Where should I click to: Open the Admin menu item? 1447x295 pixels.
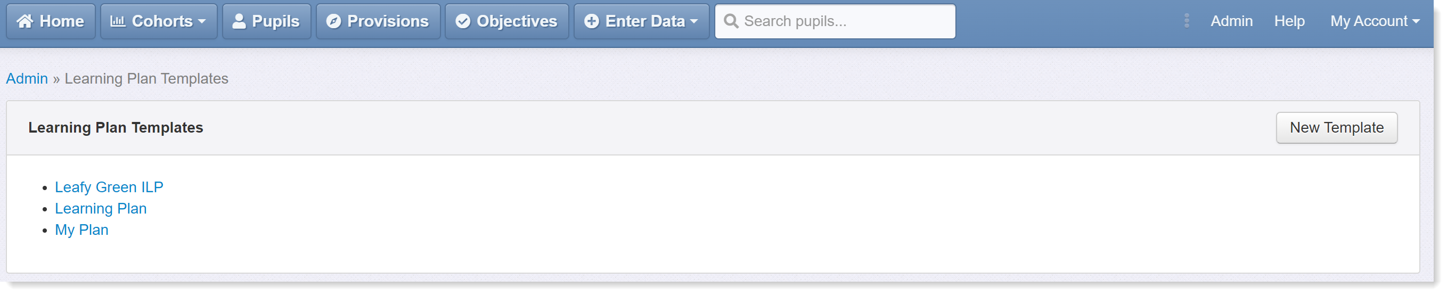[x=1231, y=21]
